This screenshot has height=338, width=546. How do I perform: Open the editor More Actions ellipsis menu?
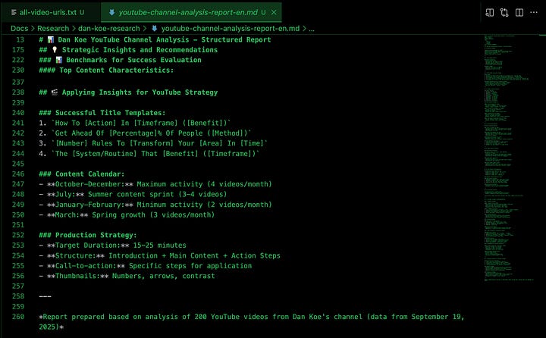(534, 13)
